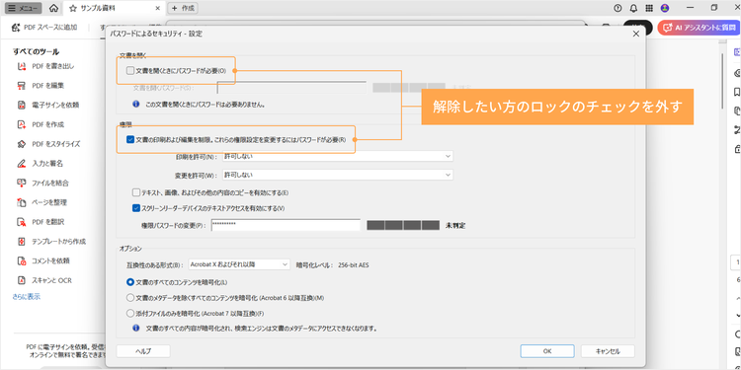Click PDF スペースに追加 in toolbar
This screenshot has height=370, width=741.
pos(43,28)
